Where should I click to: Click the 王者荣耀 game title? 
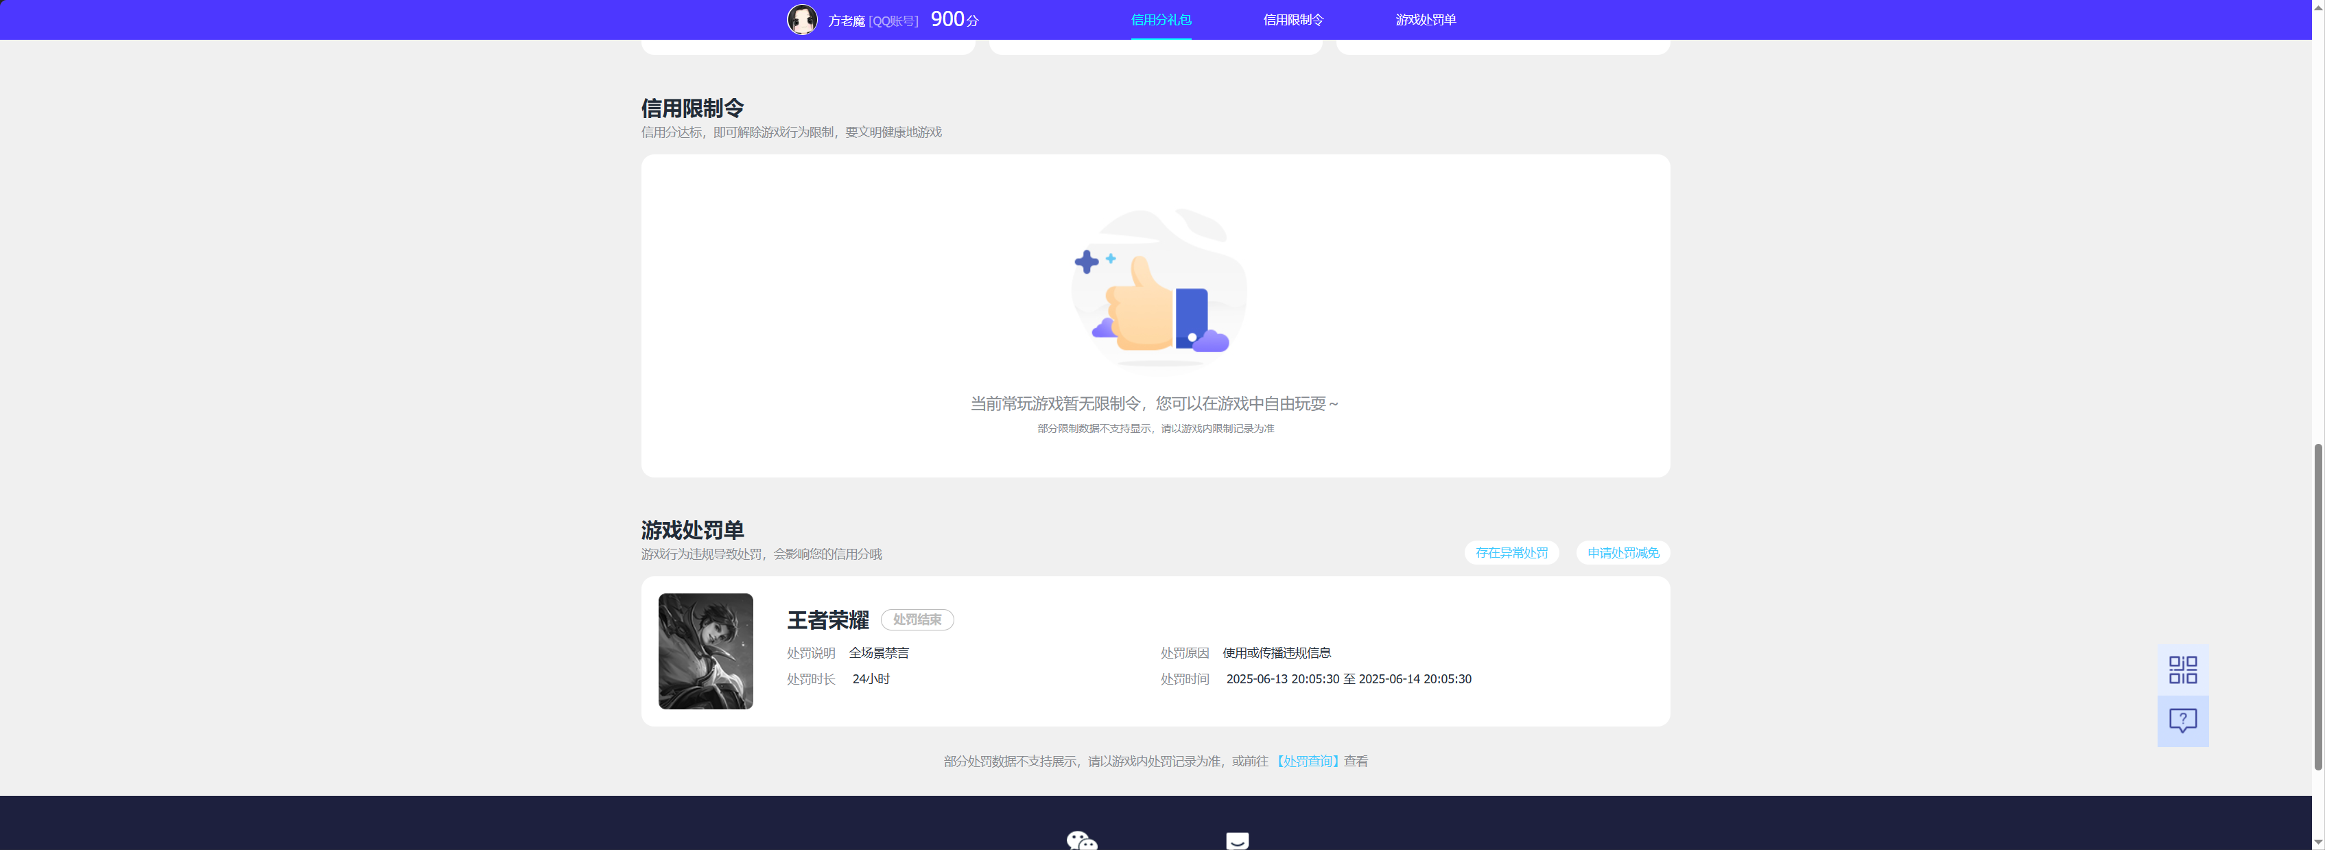pos(827,620)
